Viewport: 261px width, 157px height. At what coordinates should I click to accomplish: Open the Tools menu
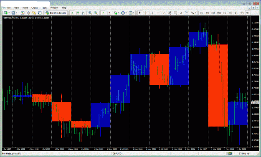[x=44, y=8]
